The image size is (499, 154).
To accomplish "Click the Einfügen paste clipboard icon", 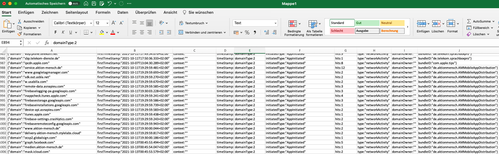I will pos(7,24).
